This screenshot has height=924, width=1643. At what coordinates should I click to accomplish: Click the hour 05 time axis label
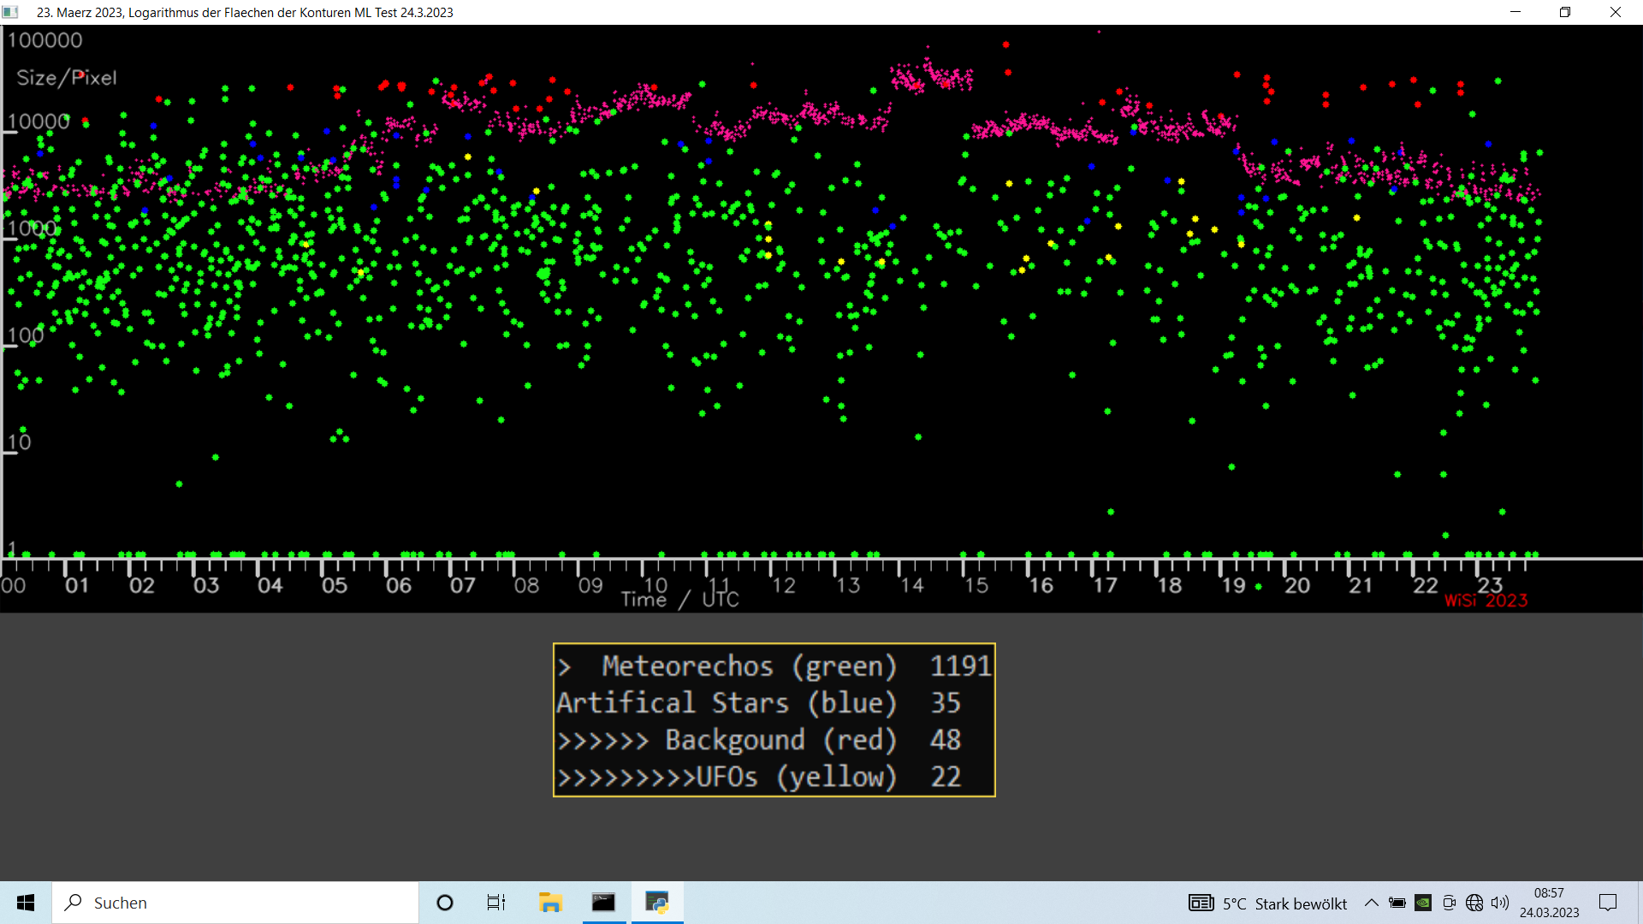(x=334, y=585)
